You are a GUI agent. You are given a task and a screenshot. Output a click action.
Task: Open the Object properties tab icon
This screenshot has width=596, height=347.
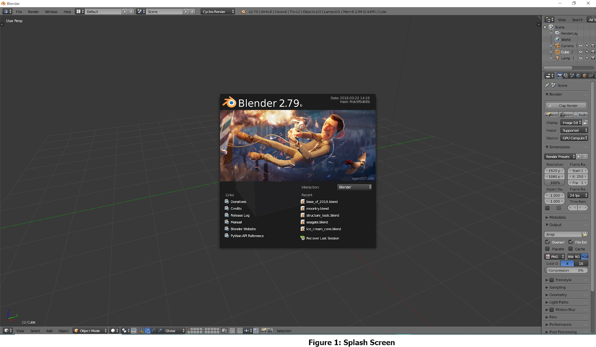pos(584,75)
